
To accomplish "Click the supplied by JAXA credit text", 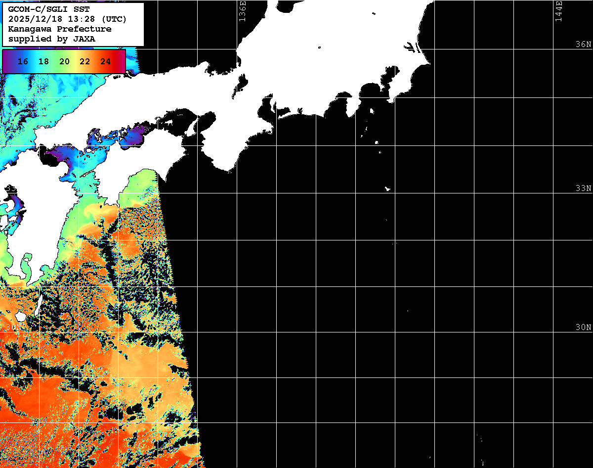I will pyautogui.click(x=51, y=39).
